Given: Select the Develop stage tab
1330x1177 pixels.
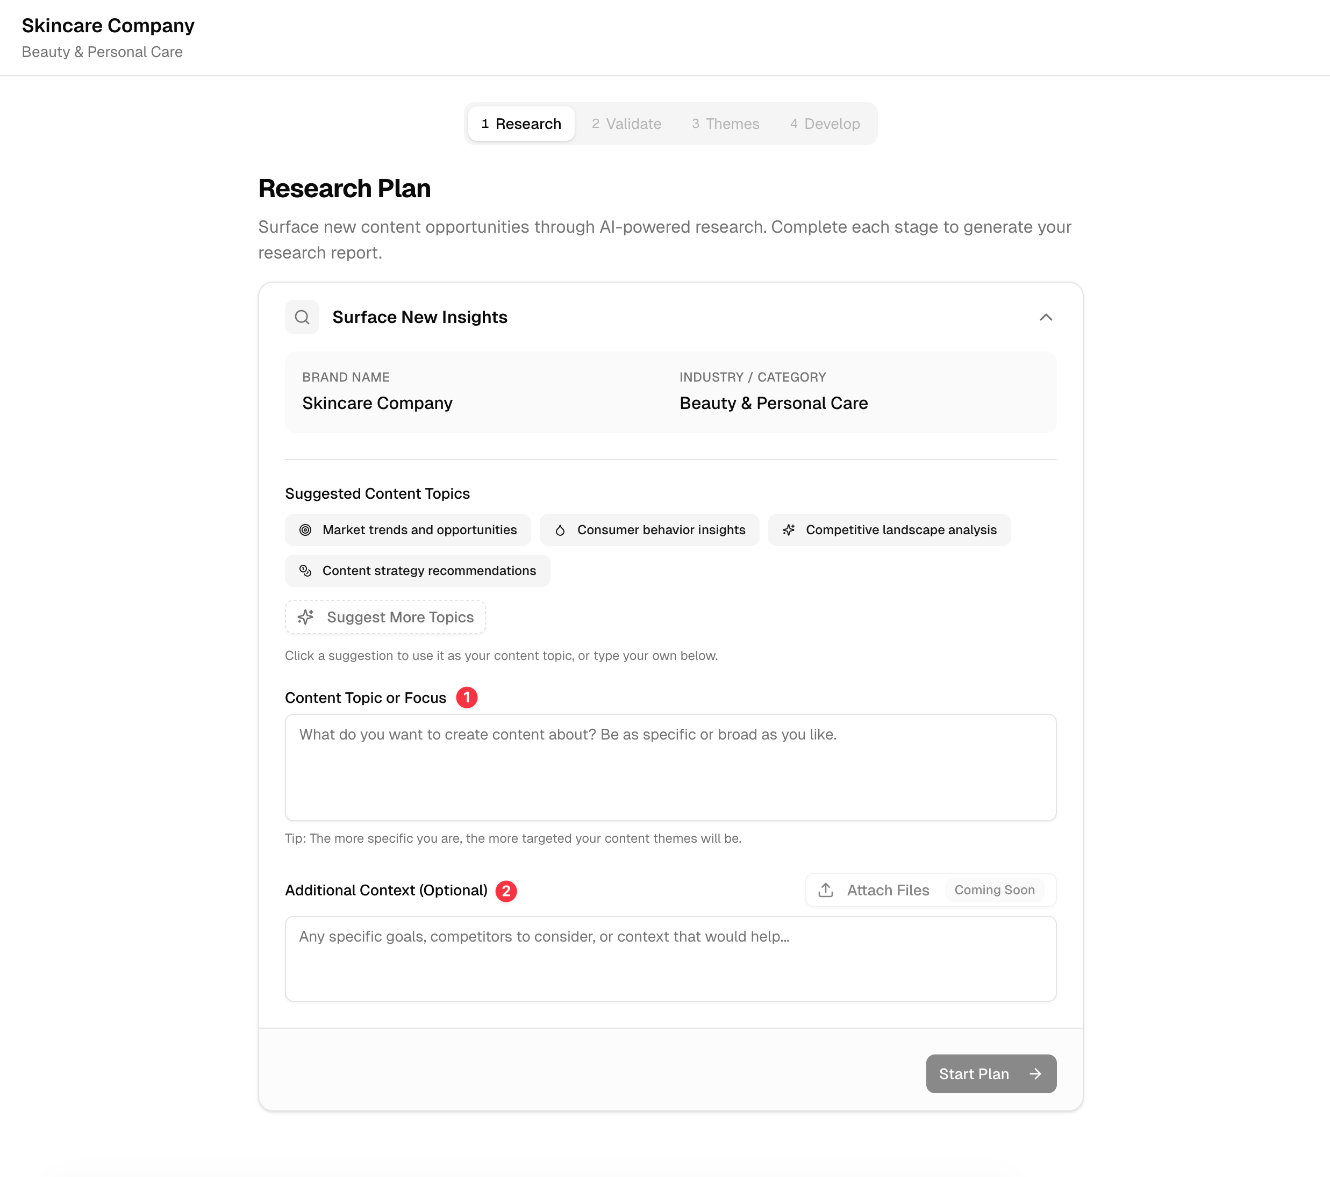Looking at the screenshot, I should [x=825, y=124].
